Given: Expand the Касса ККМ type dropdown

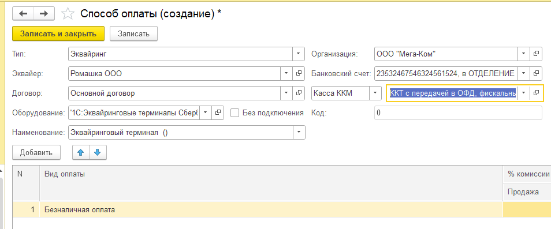Looking at the screenshot, I should tap(375, 93).
